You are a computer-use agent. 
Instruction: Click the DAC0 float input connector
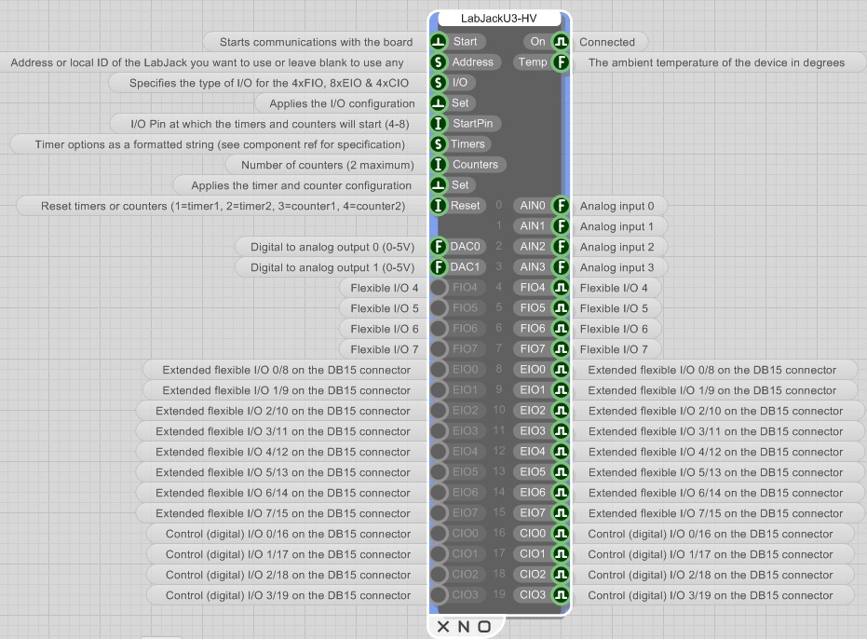(439, 246)
